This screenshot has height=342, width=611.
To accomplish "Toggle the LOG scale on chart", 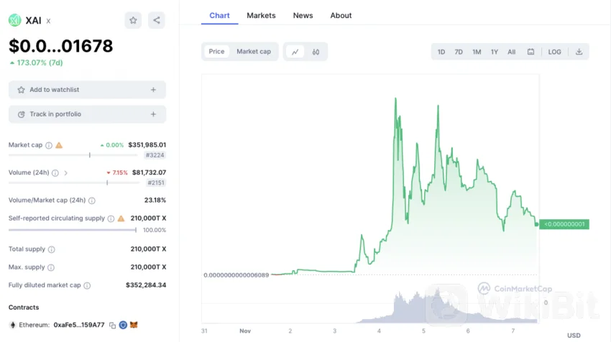I will coord(554,52).
